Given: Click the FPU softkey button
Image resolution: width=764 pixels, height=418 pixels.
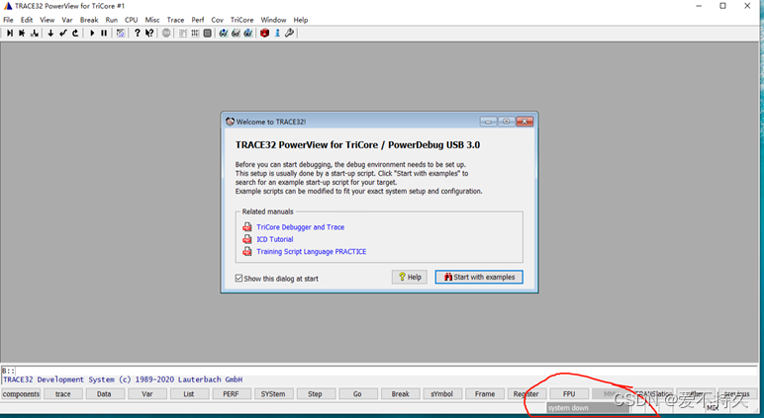Looking at the screenshot, I should pos(569,393).
